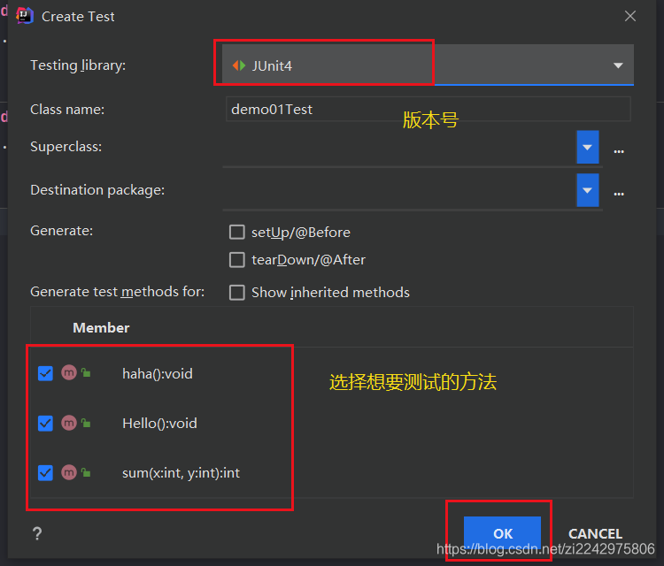The height and width of the screenshot is (566, 664).
Task: Expand the Superclass dropdown
Action: point(587,147)
